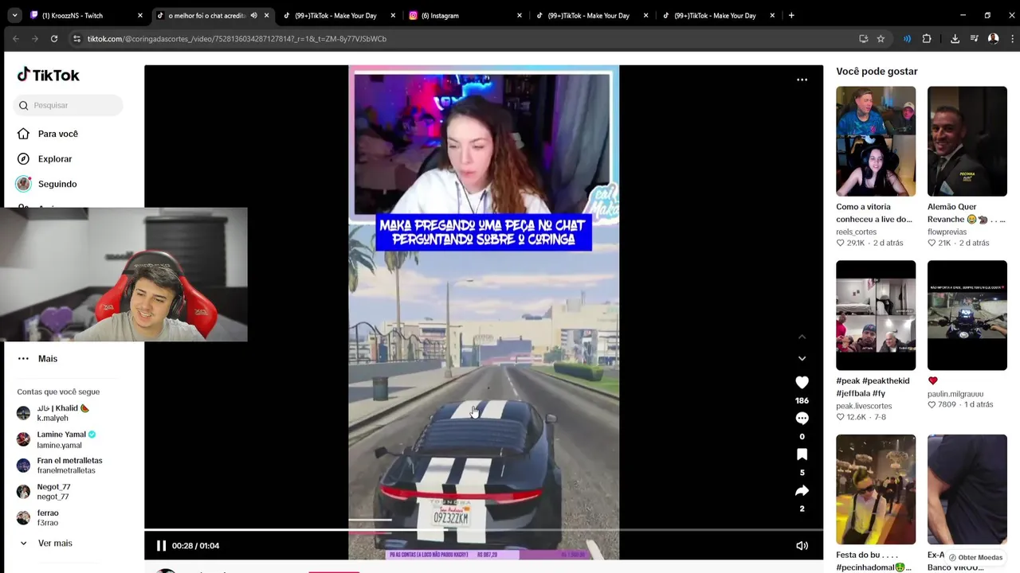Share the video with arrow icon
This screenshot has width=1020, height=573.
pyautogui.click(x=802, y=491)
